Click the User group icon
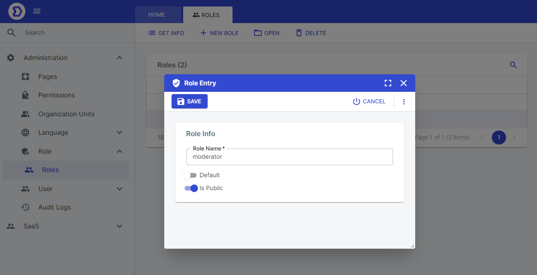This screenshot has width=537, height=275. tap(25, 189)
